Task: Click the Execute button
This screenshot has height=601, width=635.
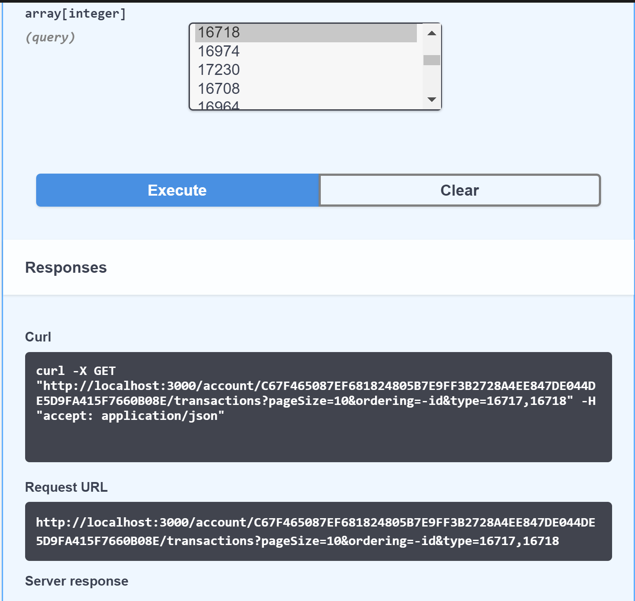Action: 177,190
